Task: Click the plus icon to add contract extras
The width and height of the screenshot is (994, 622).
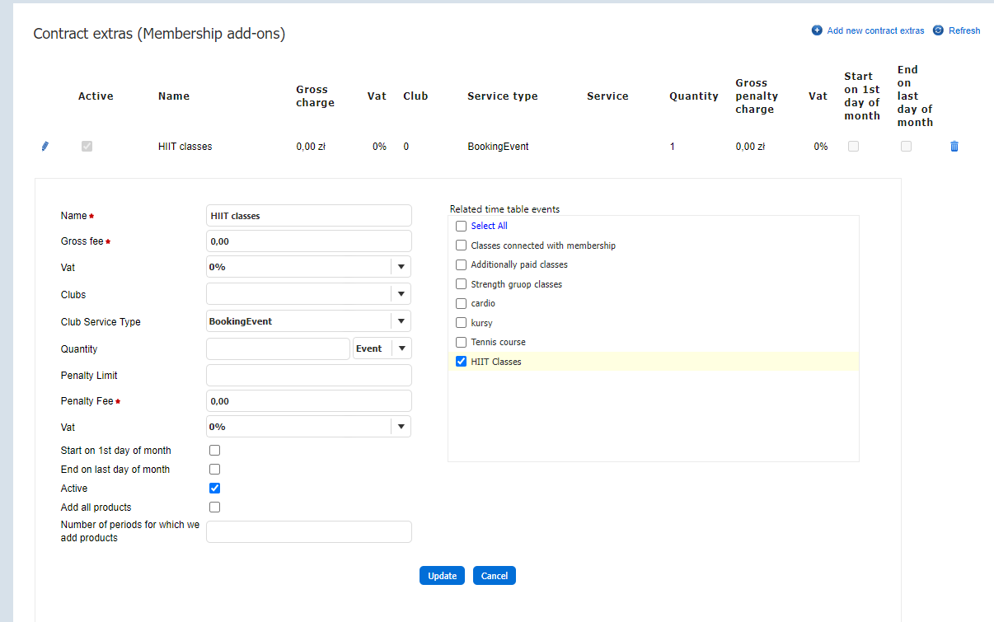Action: 817,30
